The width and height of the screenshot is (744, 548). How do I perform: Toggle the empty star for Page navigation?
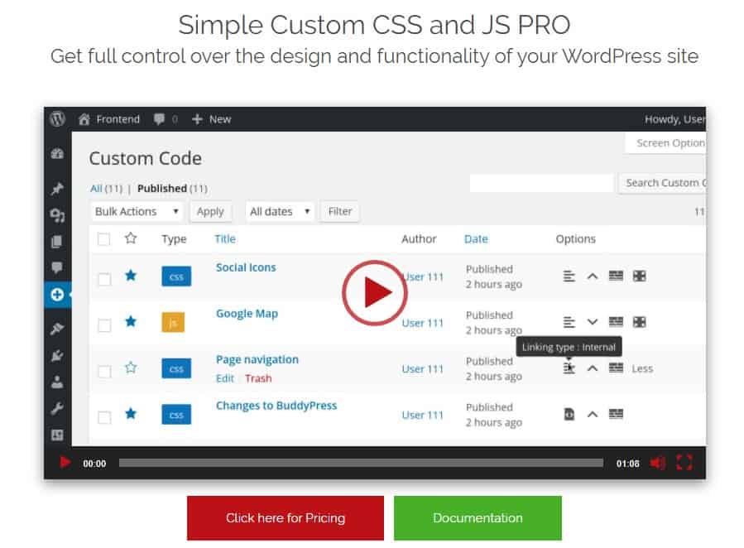(131, 368)
